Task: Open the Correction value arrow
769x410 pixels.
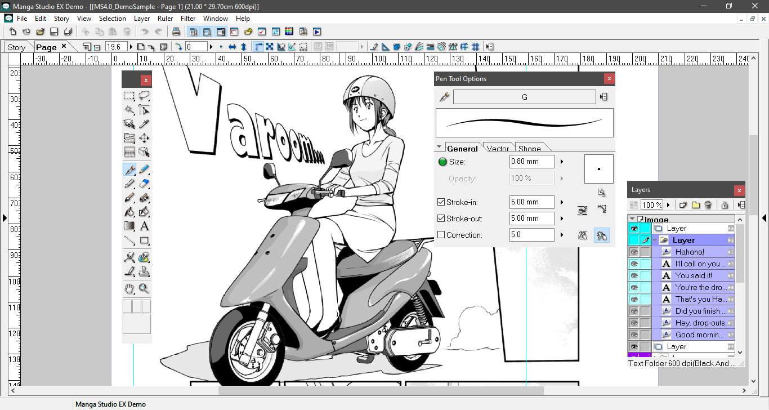Action: tap(562, 235)
